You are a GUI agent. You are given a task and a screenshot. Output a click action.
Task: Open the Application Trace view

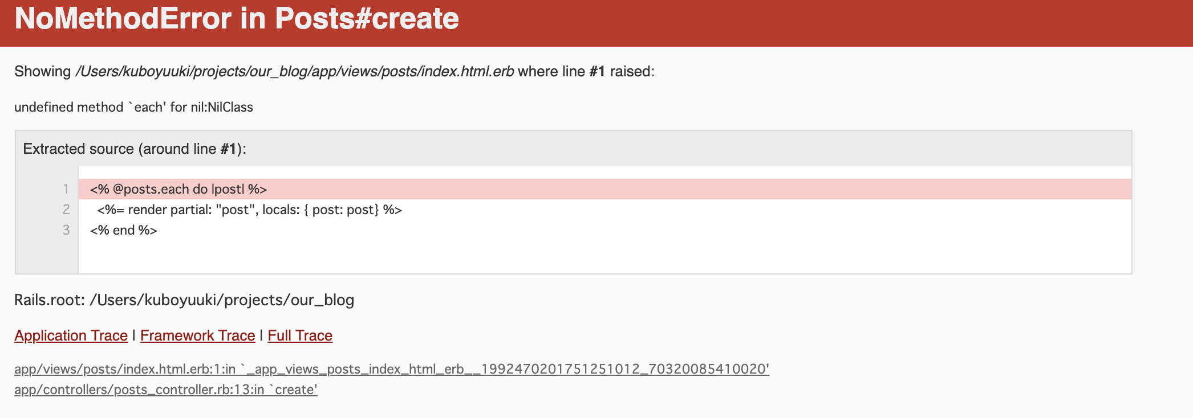pyautogui.click(x=70, y=335)
